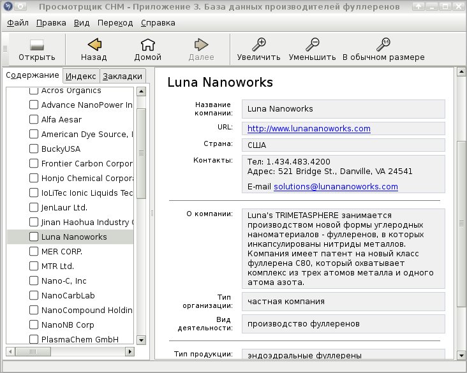Select the IoLiTec page icon

(34, 193)
